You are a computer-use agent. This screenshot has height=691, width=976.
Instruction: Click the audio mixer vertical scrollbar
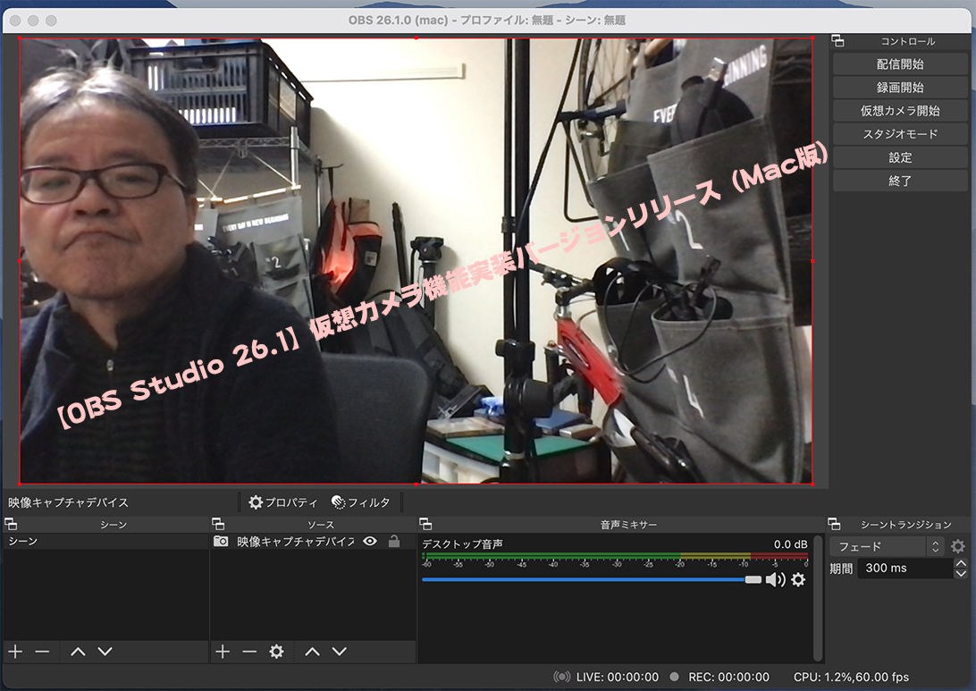click(x=818, y=598)
